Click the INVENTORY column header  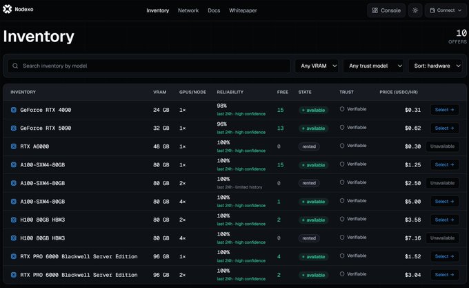pos(23,93)
